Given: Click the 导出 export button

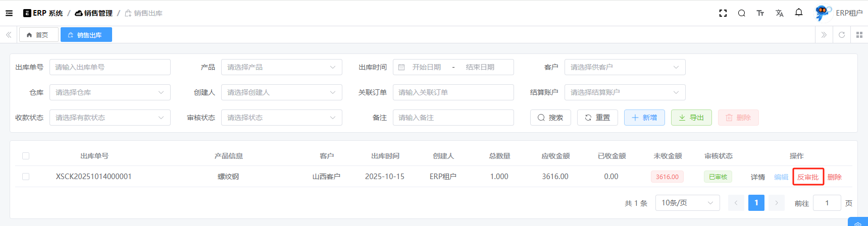Looking at the screenshot, I should click(691, 118).
